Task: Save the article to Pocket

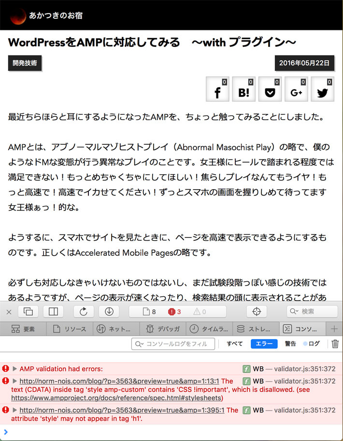Action: pyautogui.click(x=270, y=89)
